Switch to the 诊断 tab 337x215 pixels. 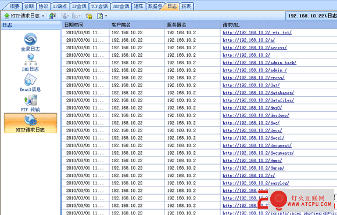pos(29,6)
